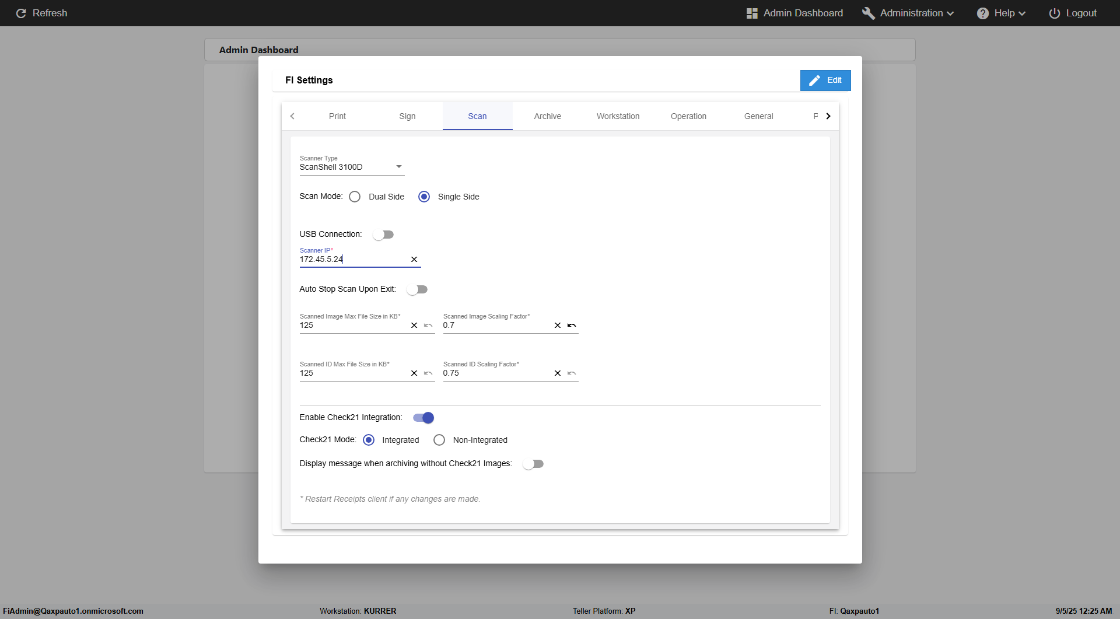Switch to the Print tab

pyautogui.click(x=337, y=116)
